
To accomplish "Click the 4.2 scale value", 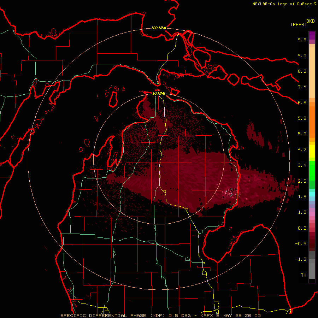I will coord(302,150).
